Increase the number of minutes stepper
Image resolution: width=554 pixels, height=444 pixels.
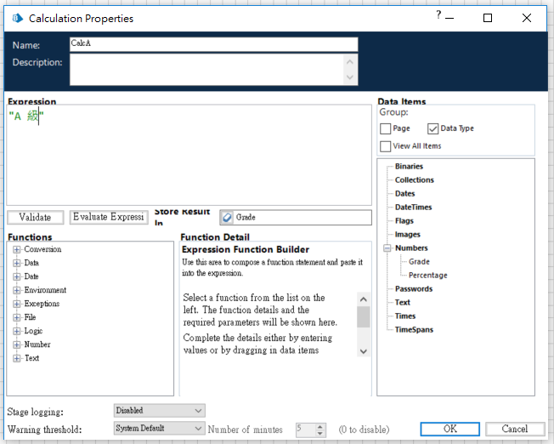(319, 426)
